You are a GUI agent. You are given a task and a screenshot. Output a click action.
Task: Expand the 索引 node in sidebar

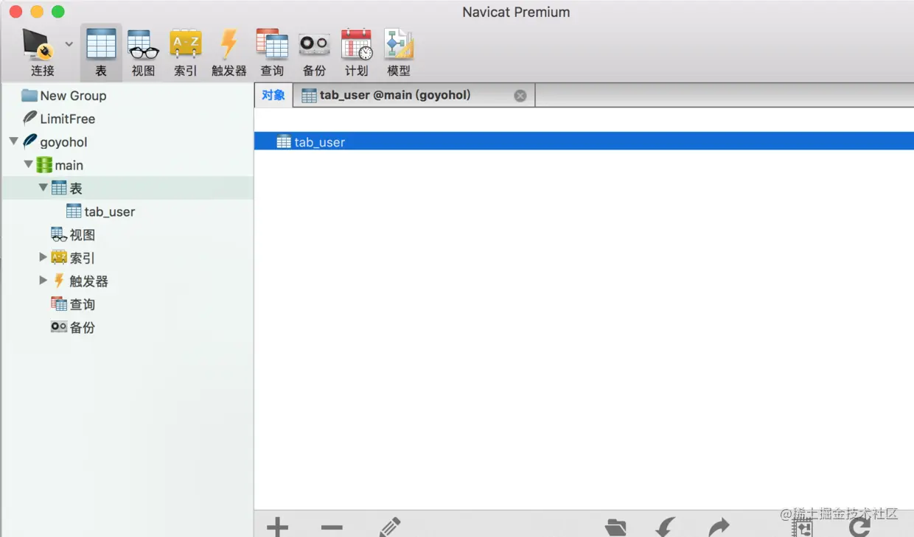click(x=43, y=257)
